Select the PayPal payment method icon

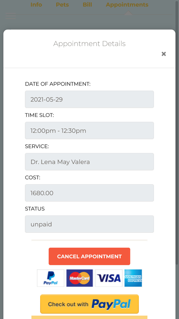(50, 278)
